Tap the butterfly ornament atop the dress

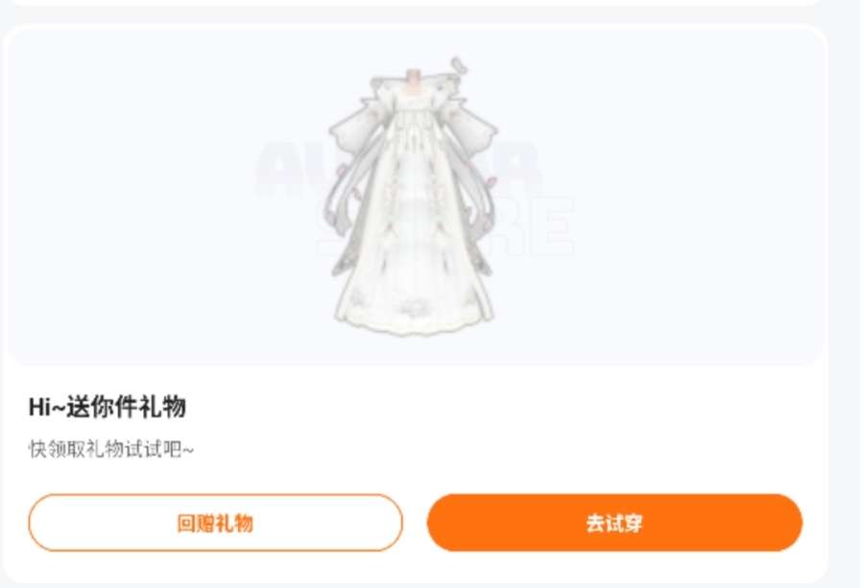459,66
